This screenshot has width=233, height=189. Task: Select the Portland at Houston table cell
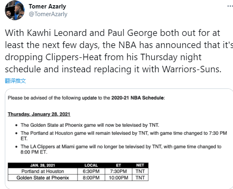tap(43, 171)
